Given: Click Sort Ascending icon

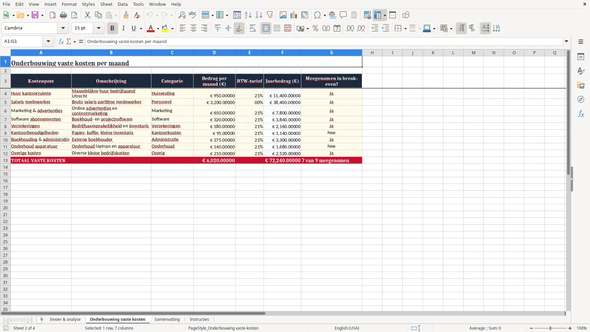Looking at the screenshot, I should tap(248, 15).
